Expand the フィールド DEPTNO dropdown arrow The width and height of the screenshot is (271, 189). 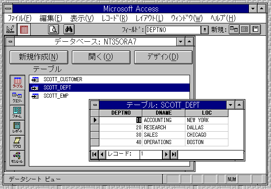click(x=205, y=30)
